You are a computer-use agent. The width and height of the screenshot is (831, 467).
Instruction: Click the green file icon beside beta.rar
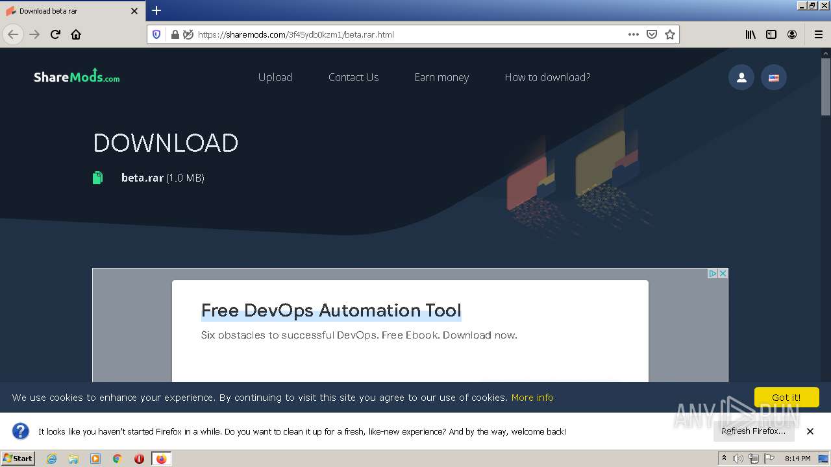[x=97, y=178]
